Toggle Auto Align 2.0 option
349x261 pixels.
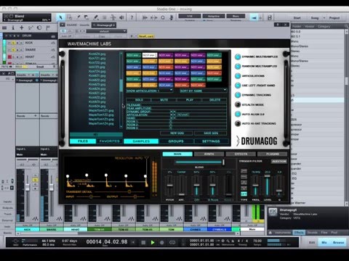238,114
